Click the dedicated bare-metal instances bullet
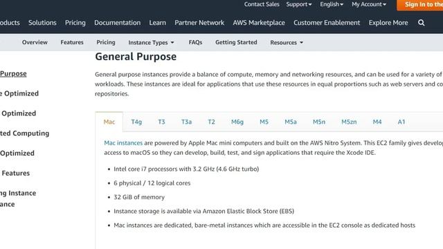The width and height of the screenshot is (443, 249). (264, 225)
